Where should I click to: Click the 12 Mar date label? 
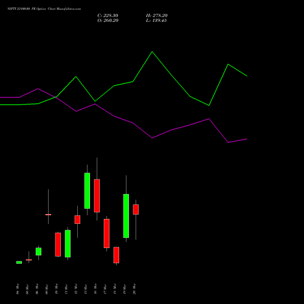point(76,289)
